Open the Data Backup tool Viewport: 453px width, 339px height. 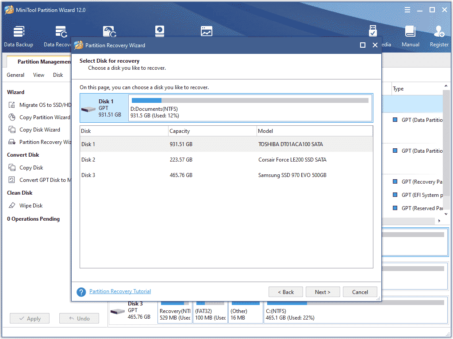18,35
